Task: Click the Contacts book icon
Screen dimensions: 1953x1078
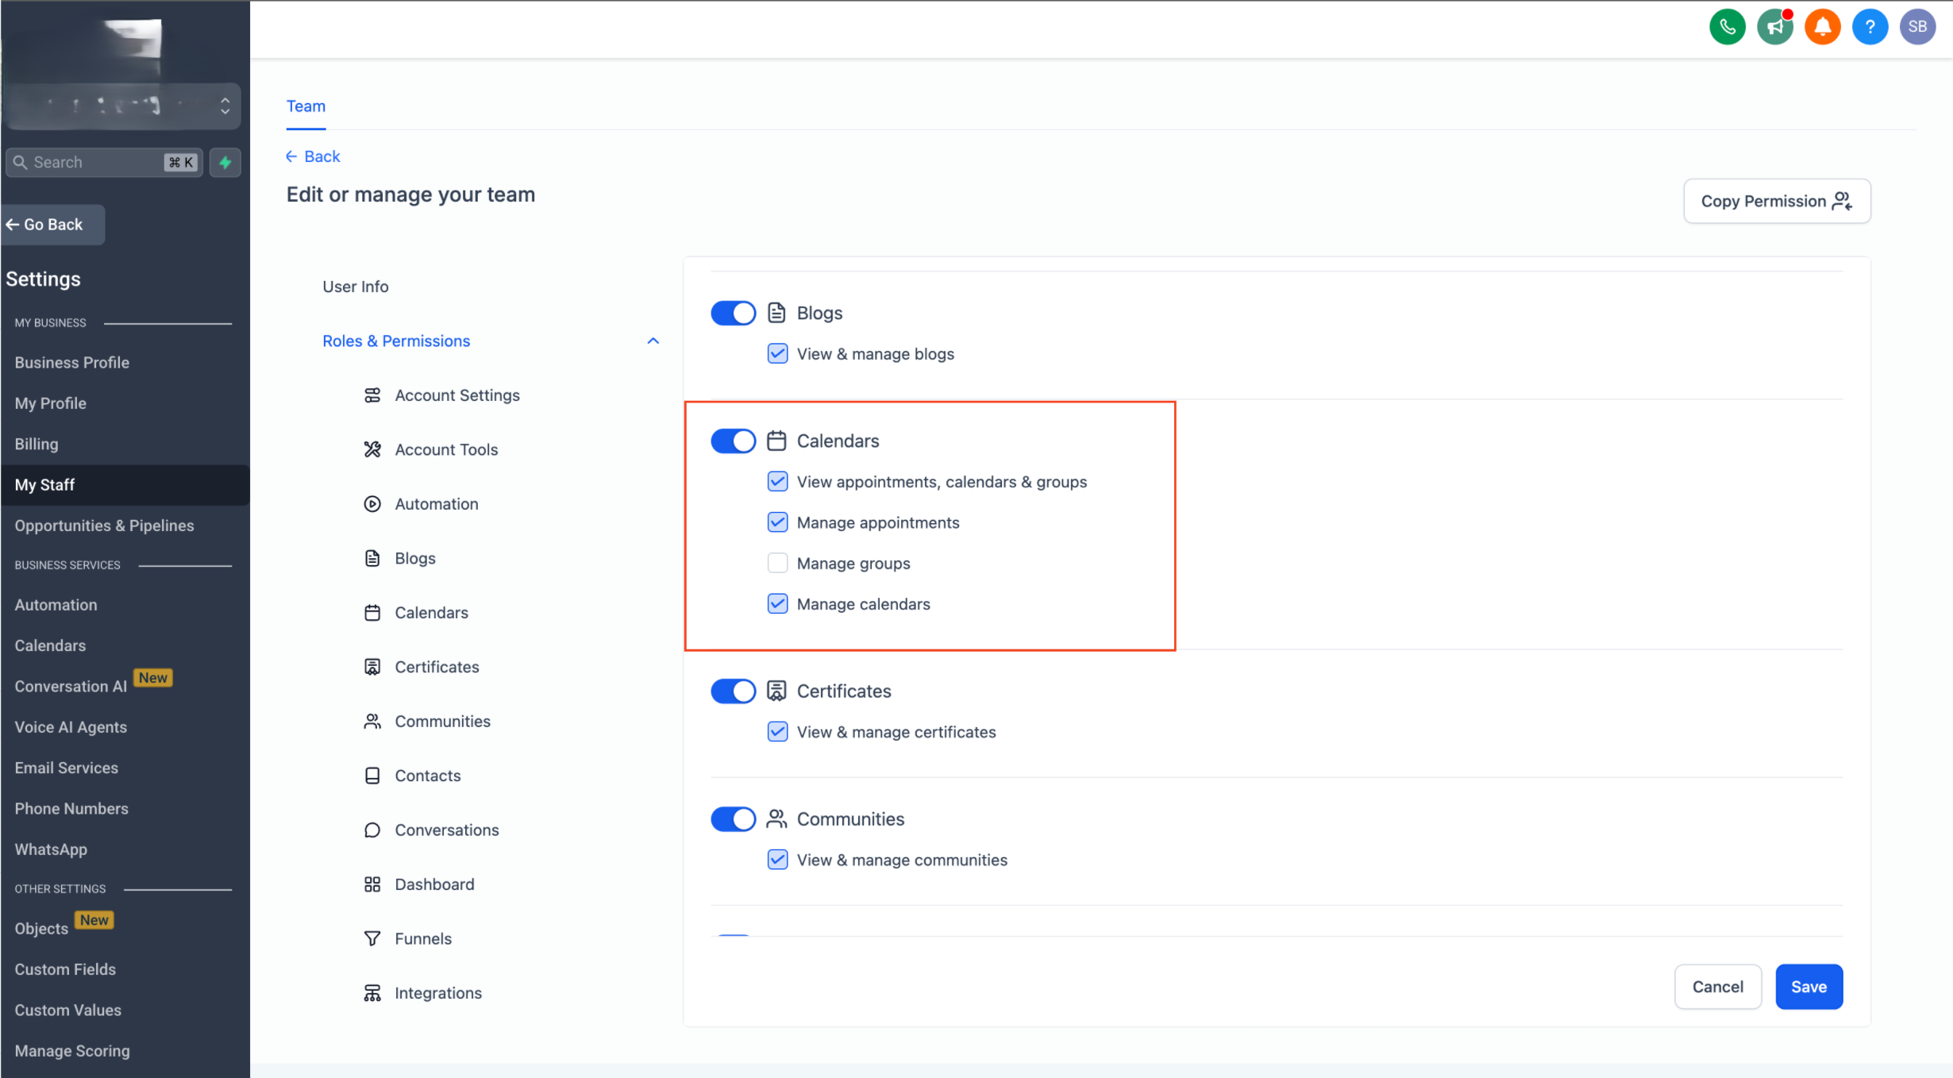Action: point(372,776)
